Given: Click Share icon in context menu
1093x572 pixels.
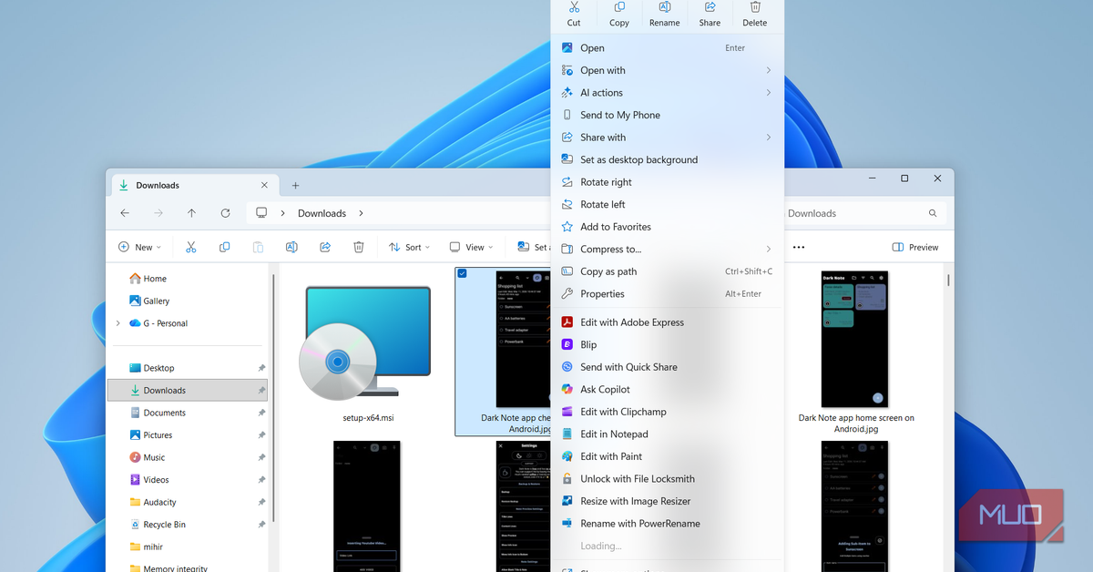Looking at the screenshot, I should point(710,7).
